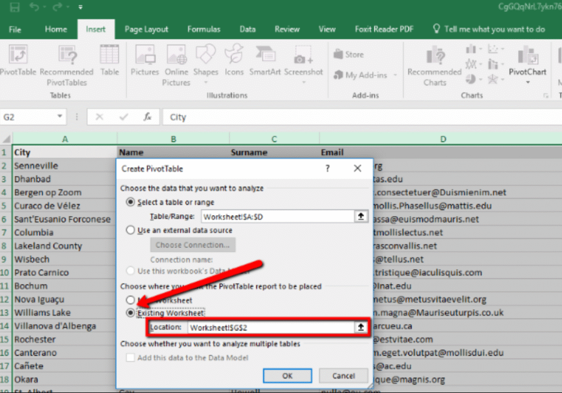This screenshot has width=562, height=393.
Task: Open the Customize Quick Access Toolbar dropdown
Action: pos(80,7)
